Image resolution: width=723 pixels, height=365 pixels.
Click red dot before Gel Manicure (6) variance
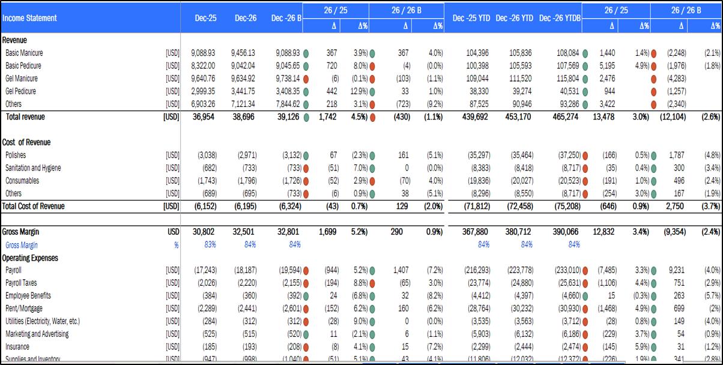click(x=307, y=79)
